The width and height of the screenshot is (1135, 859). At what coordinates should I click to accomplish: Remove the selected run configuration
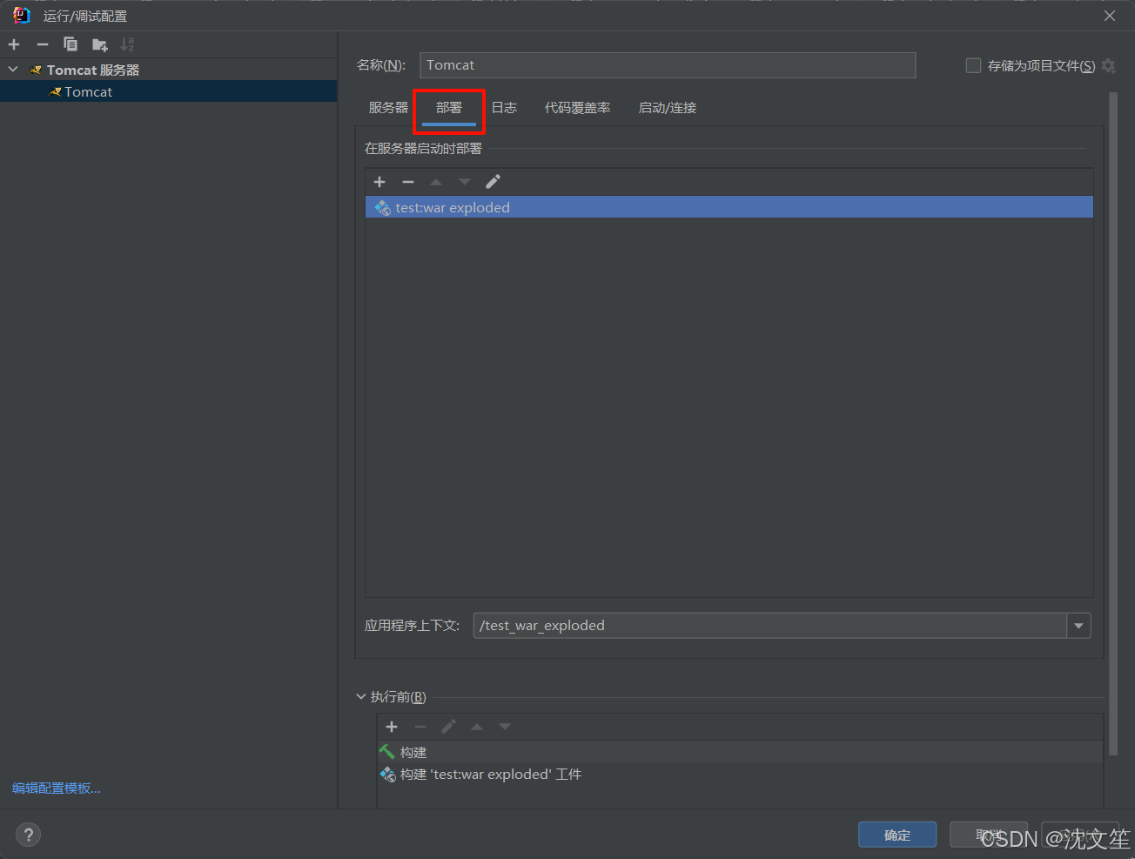tap(42, 44)
